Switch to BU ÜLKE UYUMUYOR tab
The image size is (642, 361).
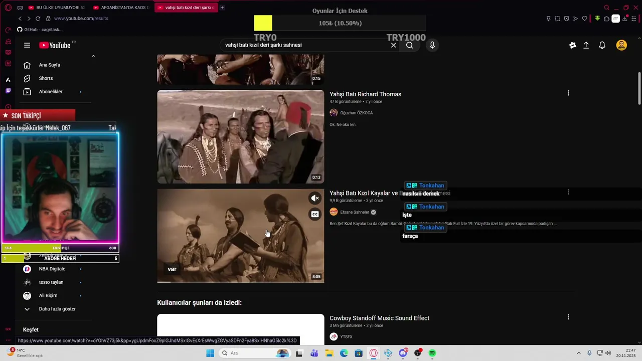[x=57, y=8]
